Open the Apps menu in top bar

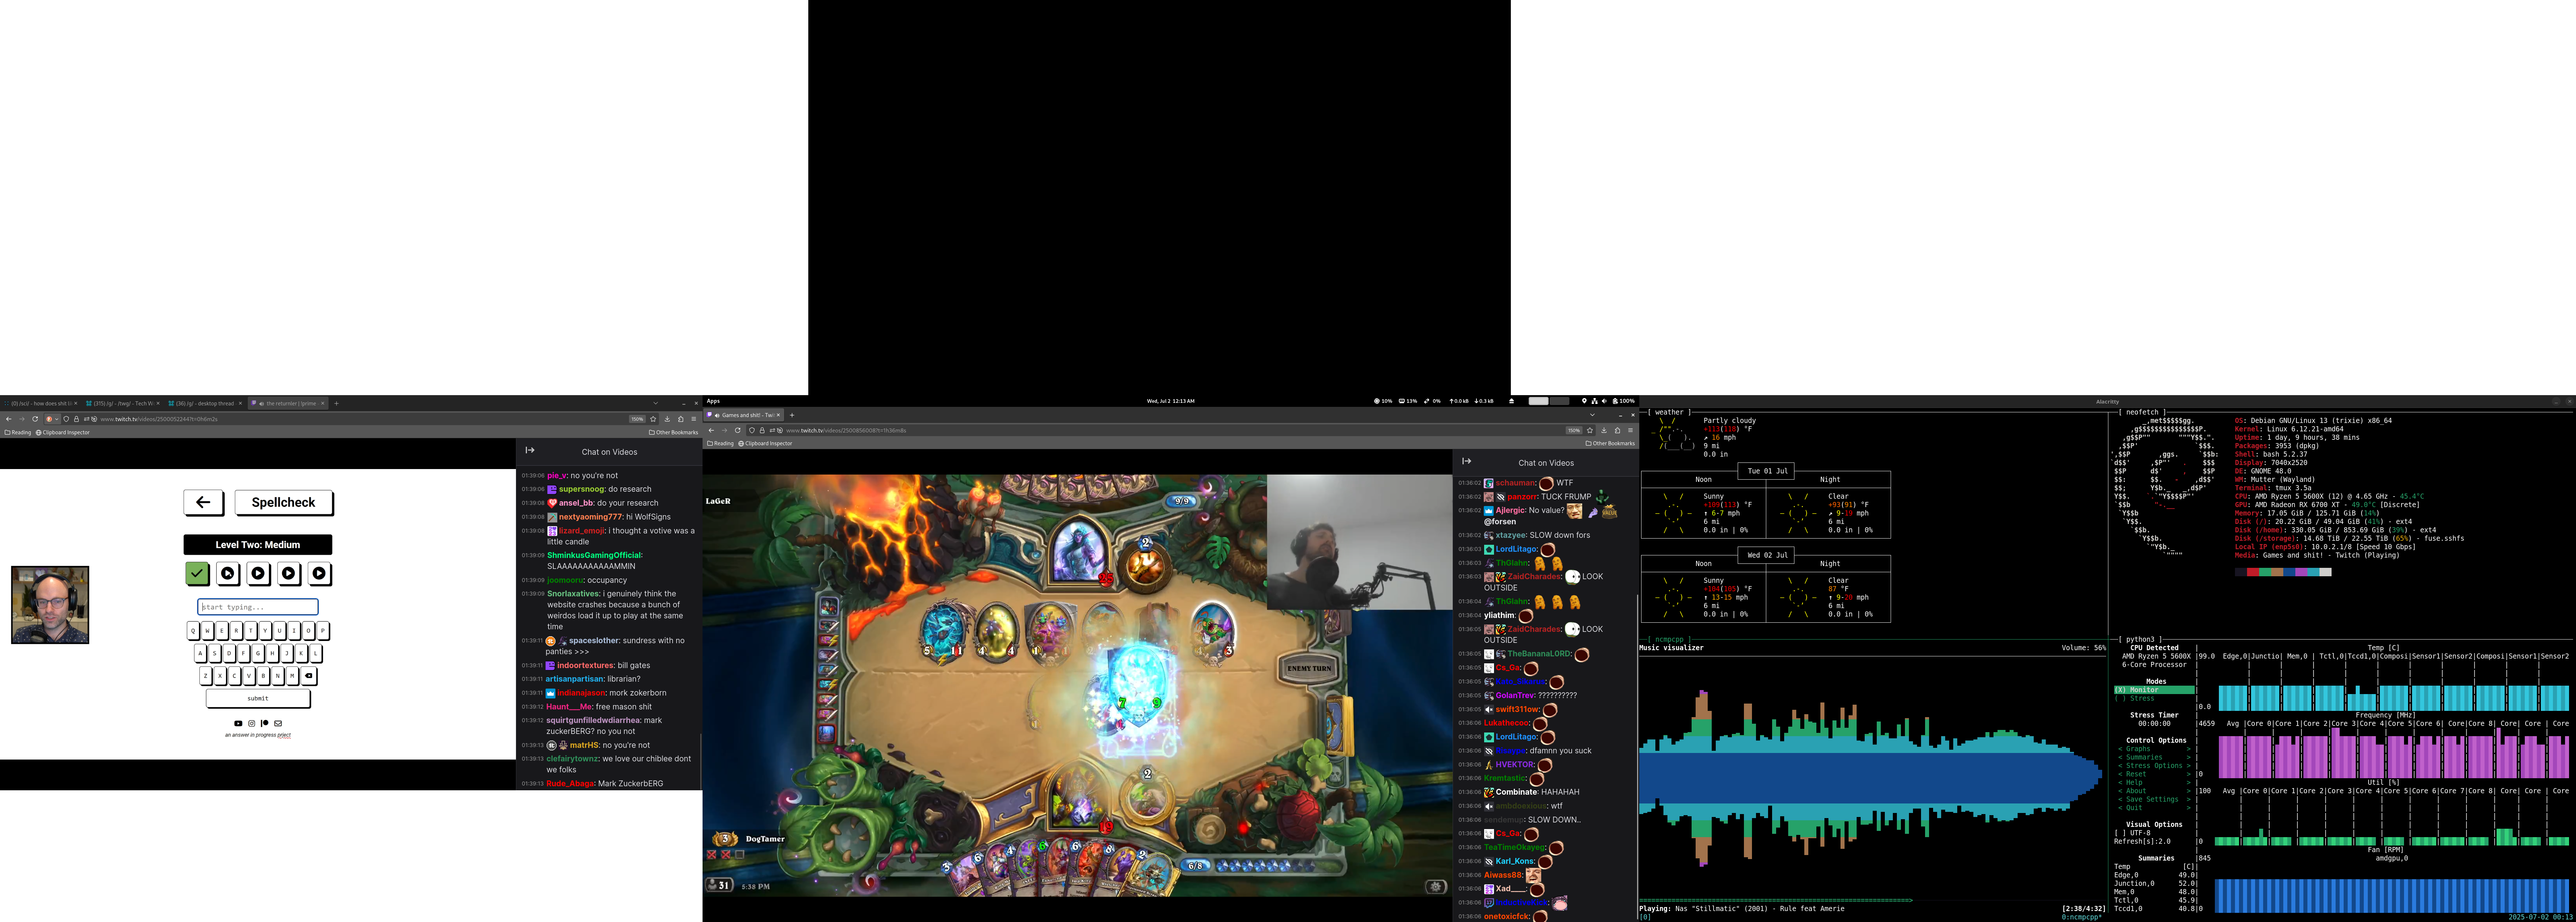[713, 401]
